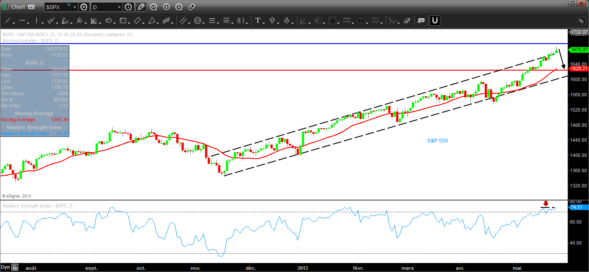The image size is (589, 272).
Task: Click the 2013 label on time axis
Action: point(303,268)
